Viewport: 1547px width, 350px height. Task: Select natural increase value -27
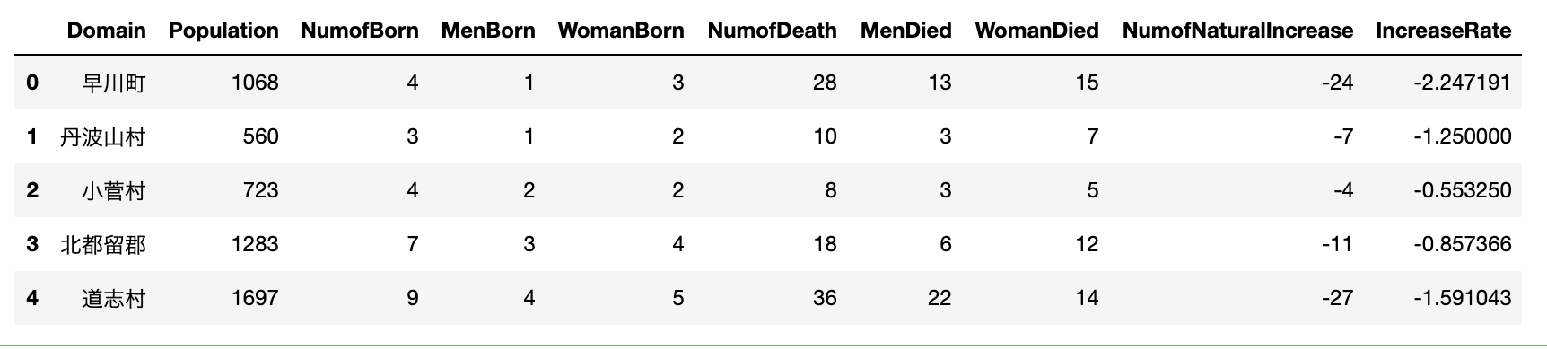(1337, 298)
